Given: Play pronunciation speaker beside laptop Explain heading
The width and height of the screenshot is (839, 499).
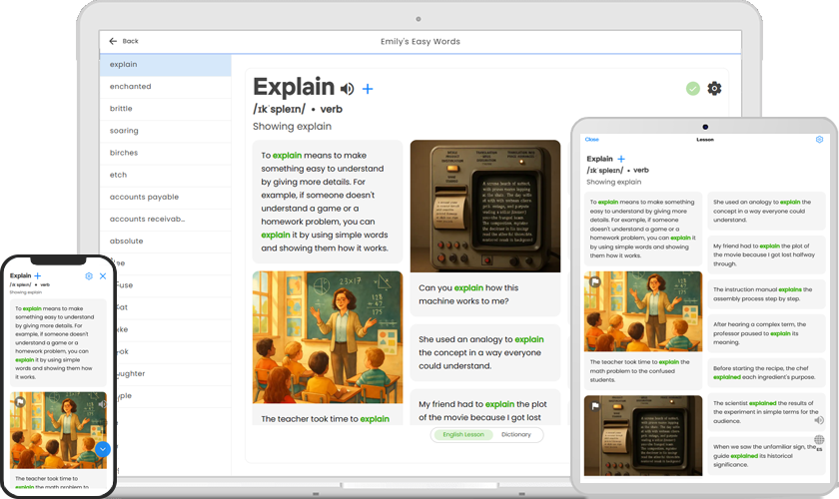Looking at the screenshot, I should (x=348, y=89).
